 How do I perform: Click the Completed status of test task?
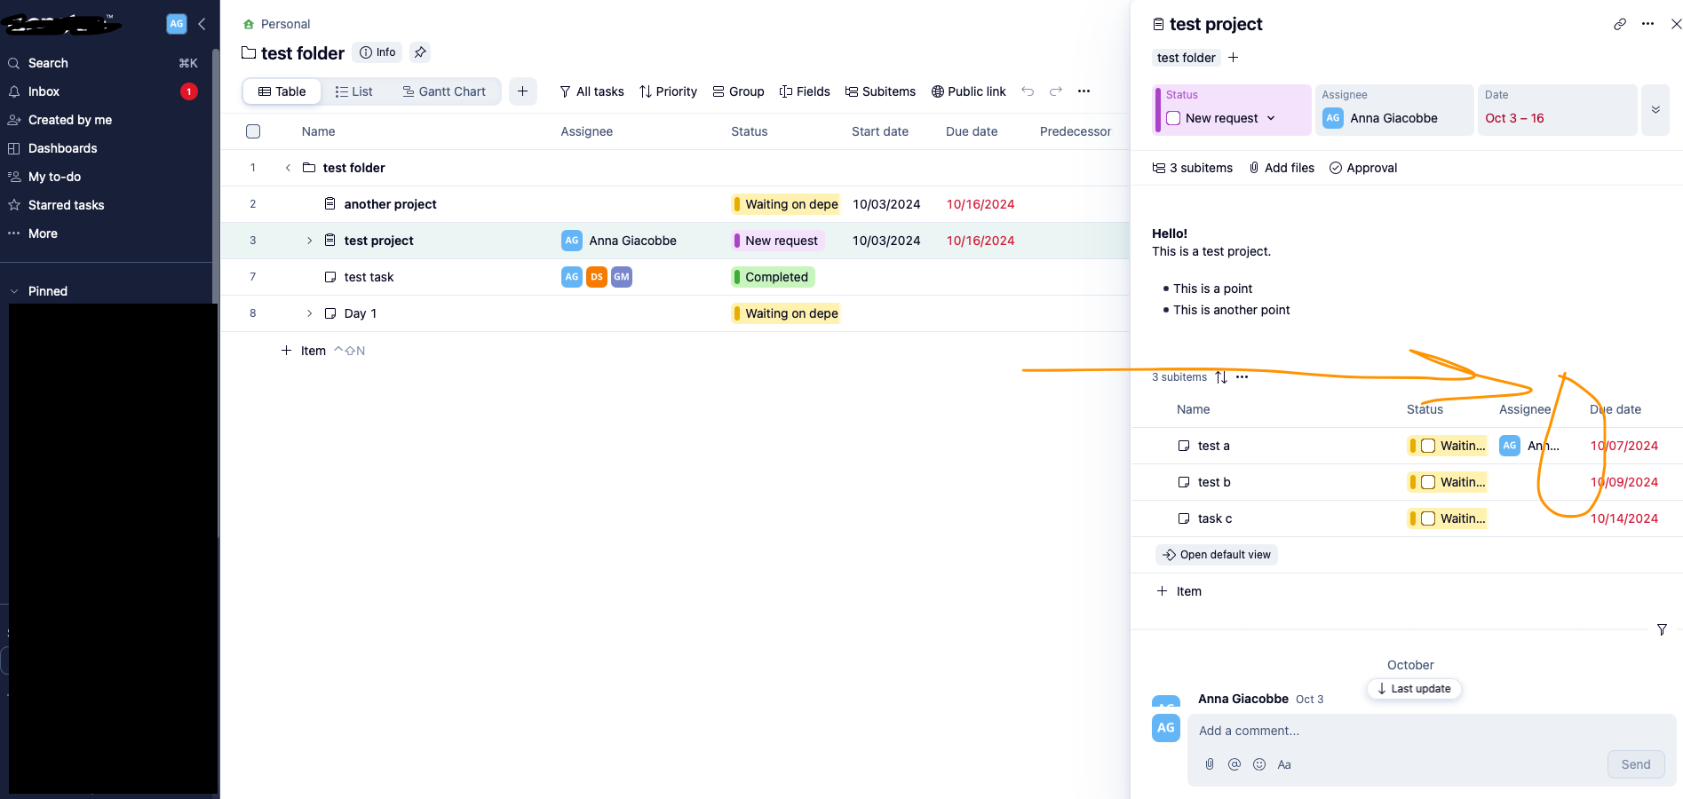coord(774,277)
